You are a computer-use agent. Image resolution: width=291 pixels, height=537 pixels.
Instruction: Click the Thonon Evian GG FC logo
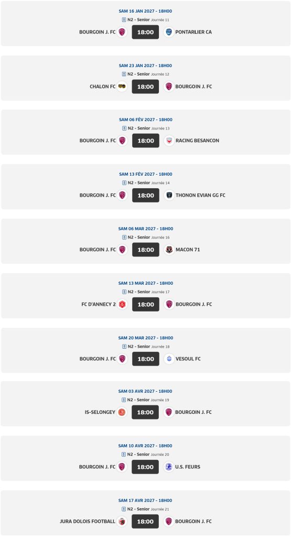pyautogui.click(x=169, y=195)
